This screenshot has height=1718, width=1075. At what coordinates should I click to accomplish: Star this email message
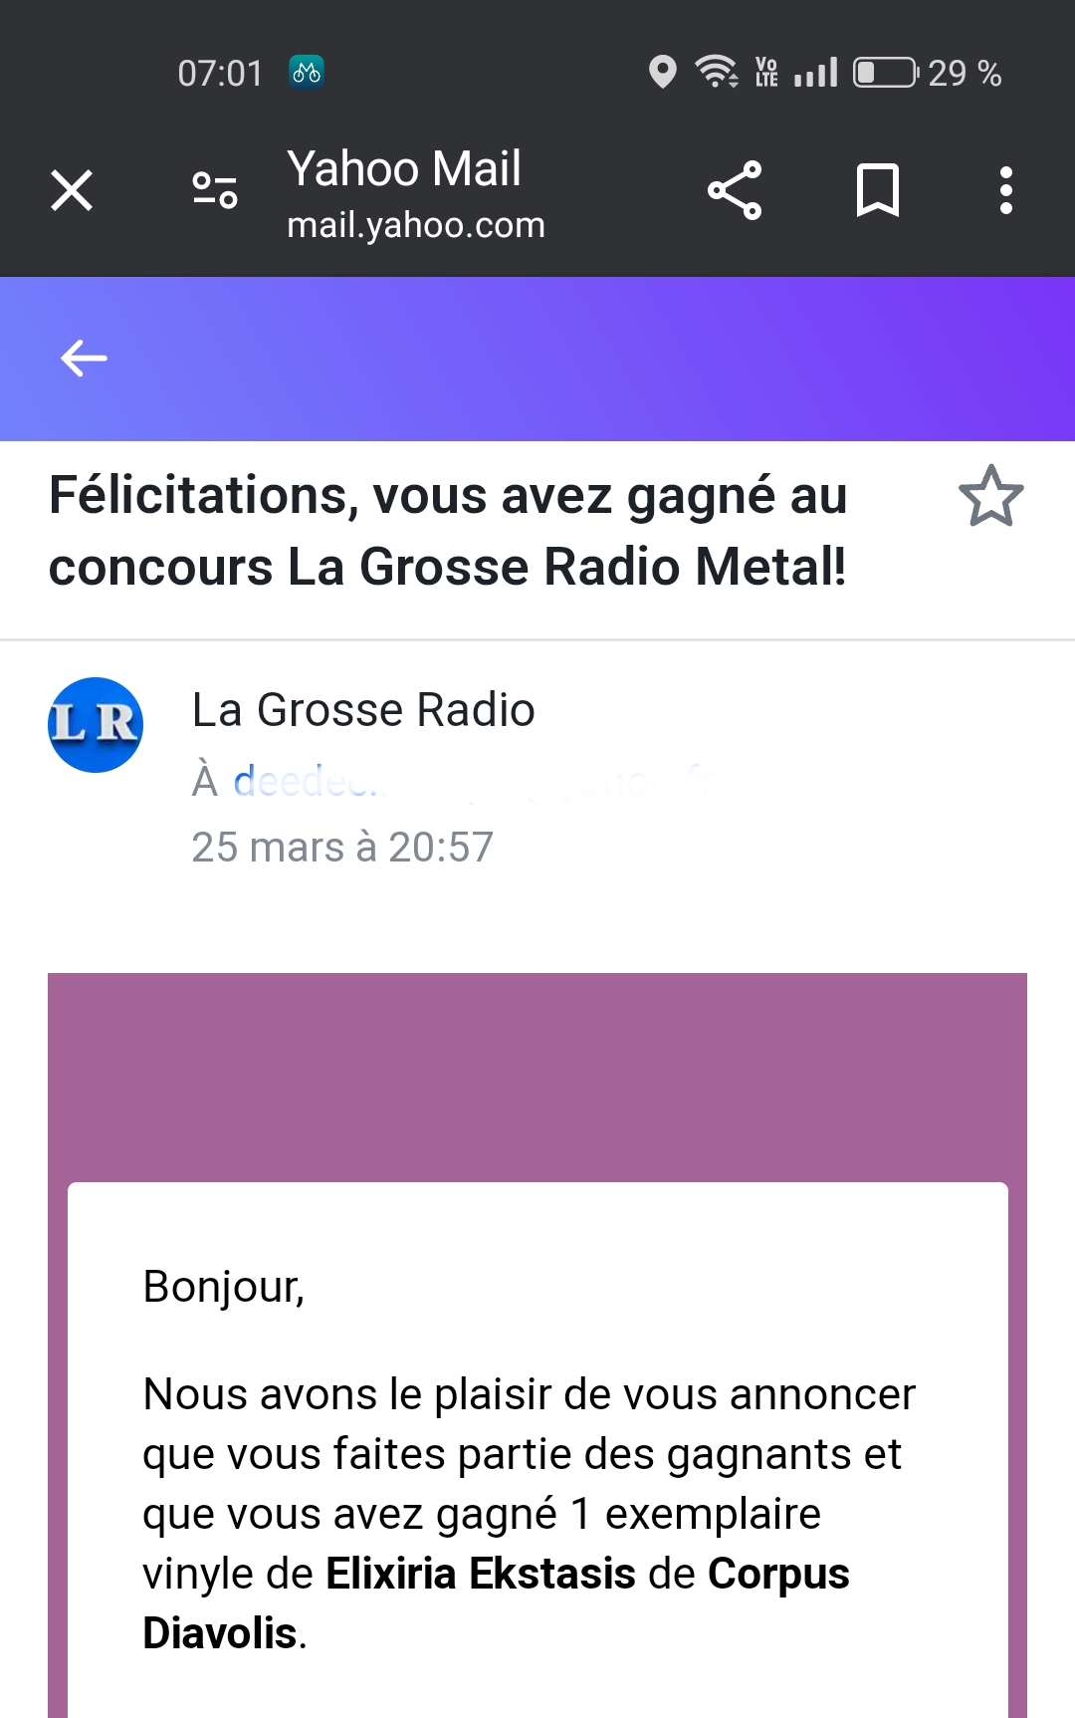coord(991,496)
